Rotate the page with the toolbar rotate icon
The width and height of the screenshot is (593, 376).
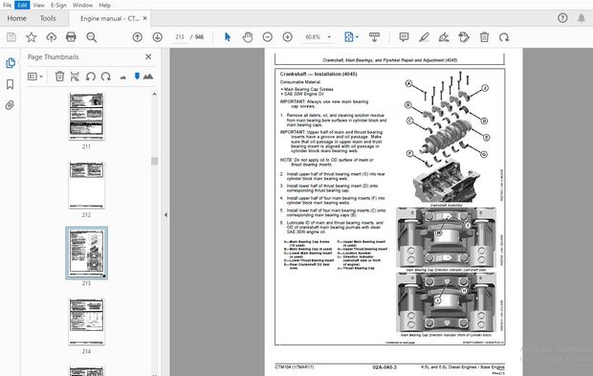point(504,37)
